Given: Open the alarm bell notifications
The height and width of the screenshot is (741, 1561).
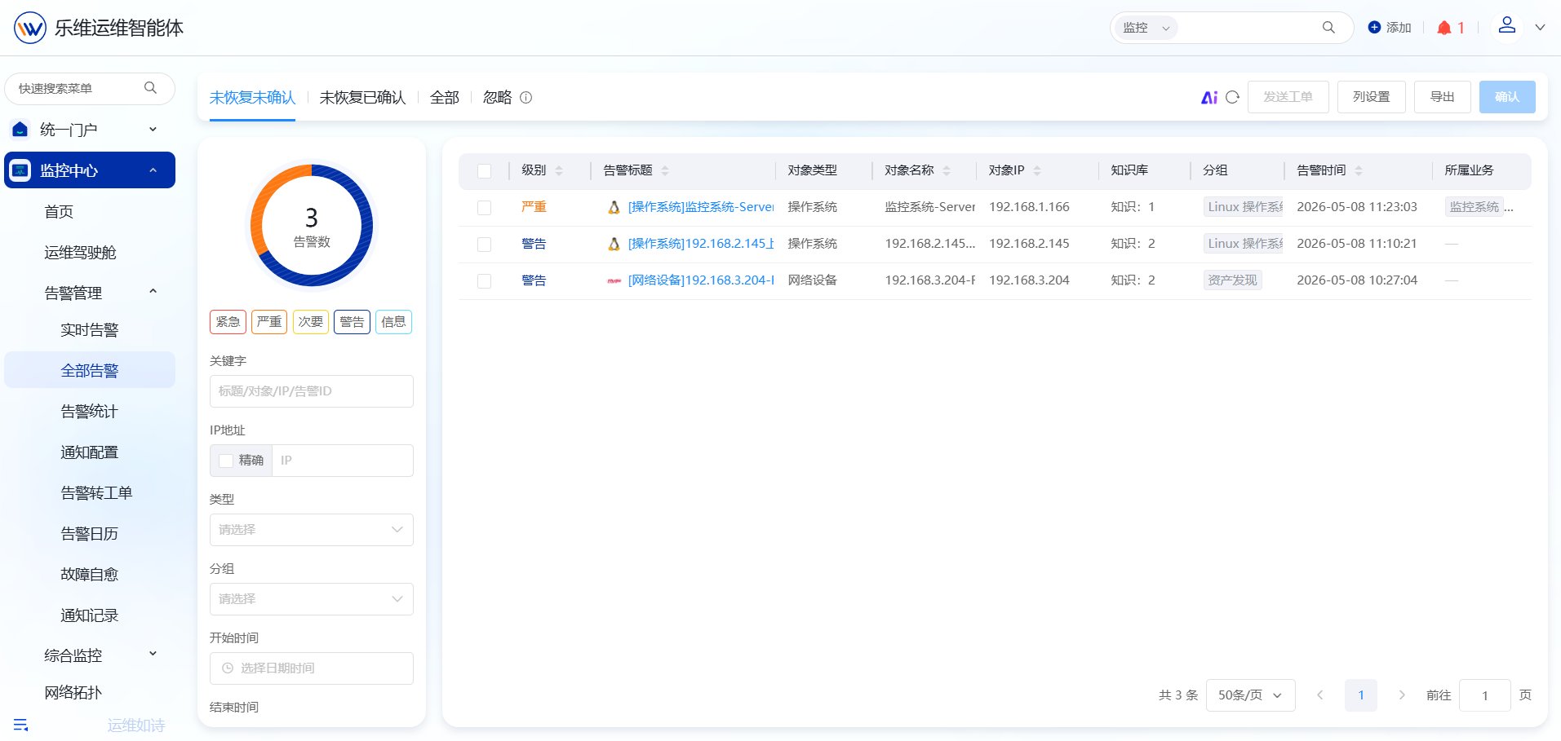Looking at the screenshot, I should tap(1443, 28).
